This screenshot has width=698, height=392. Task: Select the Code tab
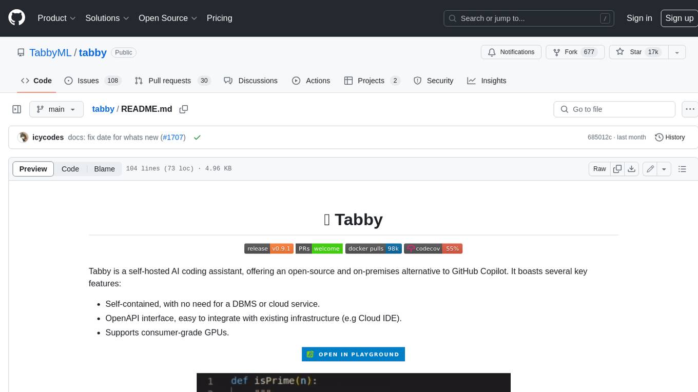pyautogui.click(x=36, y=81)
